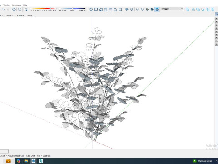This screenshot has width=218, height=164.
Task: Click the Add/Subtract status bar hint text
Action: click(25, 156)
